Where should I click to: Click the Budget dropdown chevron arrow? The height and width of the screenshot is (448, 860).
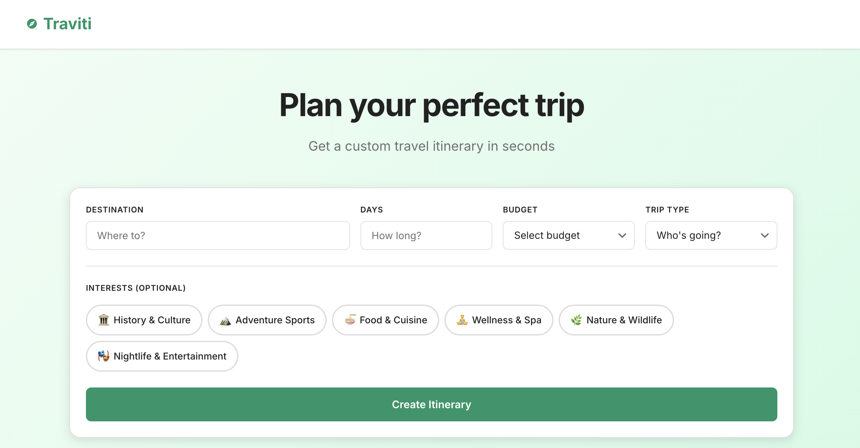[x=622, y=236]
